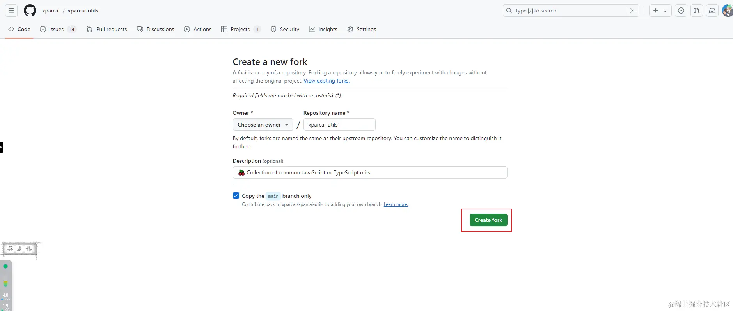Open the Actions tab
This screenshot has width=733, height=311.
click(x=197, y=29)
